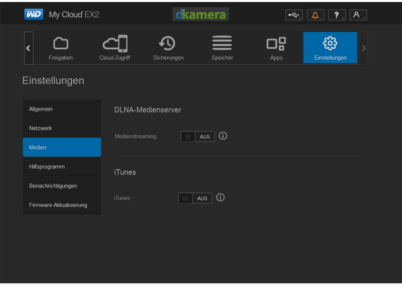Click the My Cloud EX2 title

74,15
